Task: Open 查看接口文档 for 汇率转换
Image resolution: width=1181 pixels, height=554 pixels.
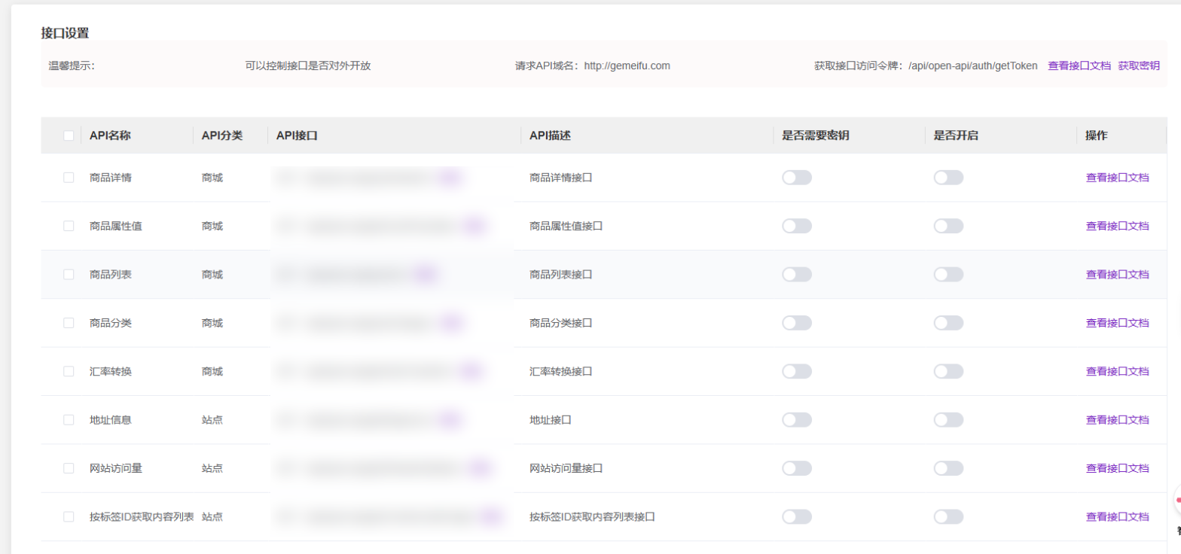Action: coord(1117,371)
